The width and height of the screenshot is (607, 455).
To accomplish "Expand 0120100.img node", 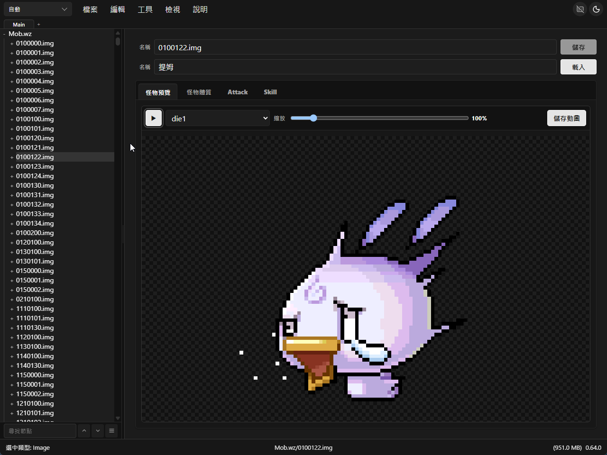I will (12, 243).
